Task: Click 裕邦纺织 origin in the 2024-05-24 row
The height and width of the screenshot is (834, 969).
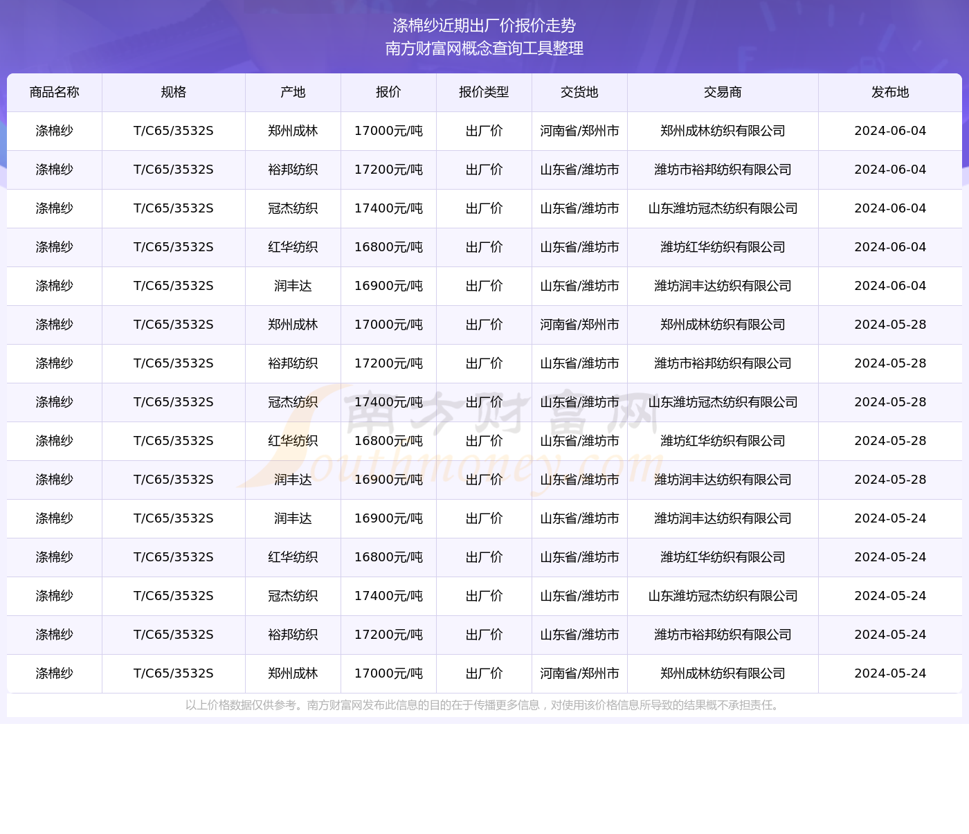Action: tap(293, 635)
